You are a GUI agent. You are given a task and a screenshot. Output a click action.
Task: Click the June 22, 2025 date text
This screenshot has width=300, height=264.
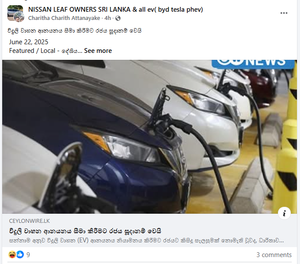tap(29, 42)
